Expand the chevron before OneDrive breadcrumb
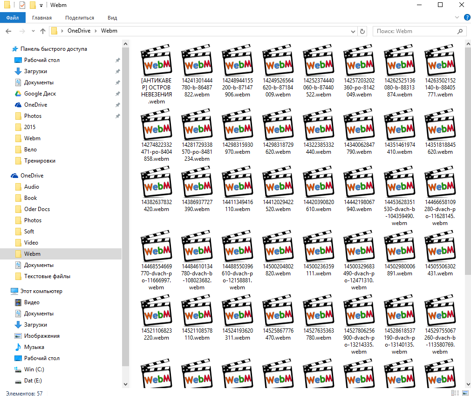This screenshot has height=396, width=471. point(62,31)
